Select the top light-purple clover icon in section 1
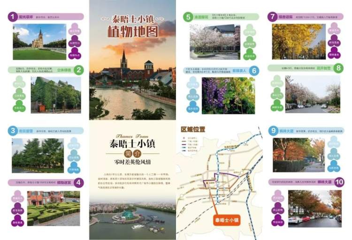The height and width of the screenshot is (240, 352). pyautogui.click(x=75, y=29)
